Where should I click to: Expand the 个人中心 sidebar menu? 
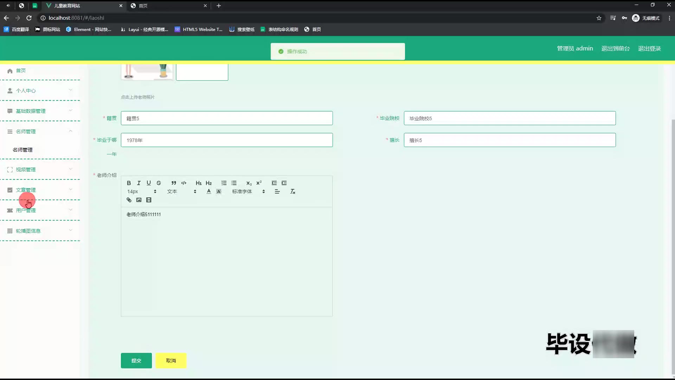40,90
